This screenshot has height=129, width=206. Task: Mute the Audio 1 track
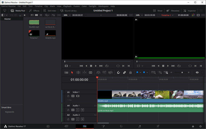click(x=82, y=110)
